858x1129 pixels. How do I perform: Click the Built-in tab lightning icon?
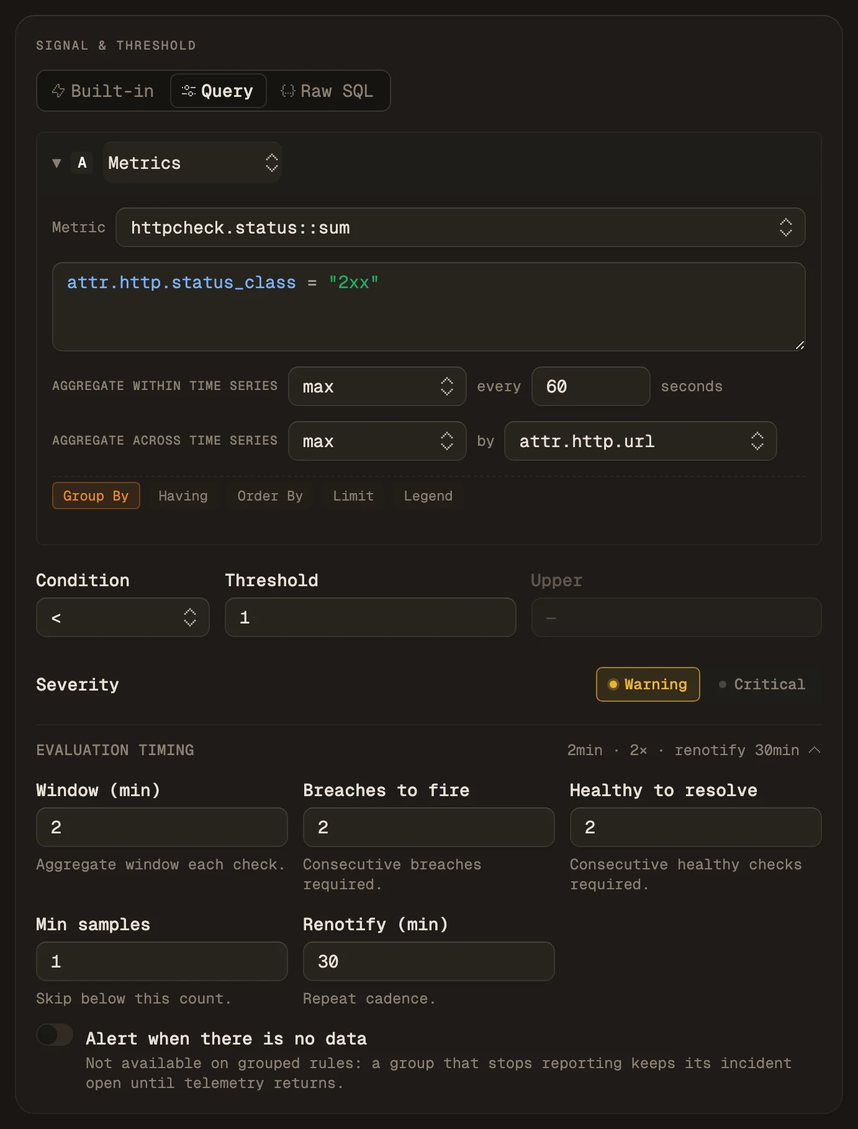pos(58,91)
